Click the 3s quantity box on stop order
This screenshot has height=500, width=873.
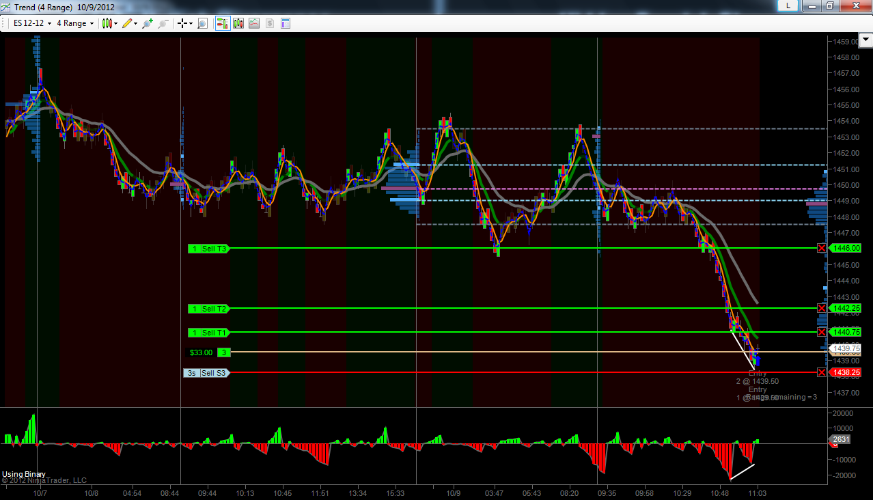pyautogui.click(x=192, y=373)
